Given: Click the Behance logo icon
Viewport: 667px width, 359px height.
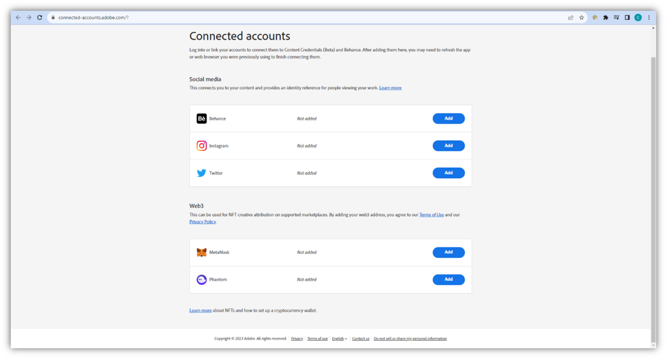Looking at the screenshot, I should tap(201, 119).
